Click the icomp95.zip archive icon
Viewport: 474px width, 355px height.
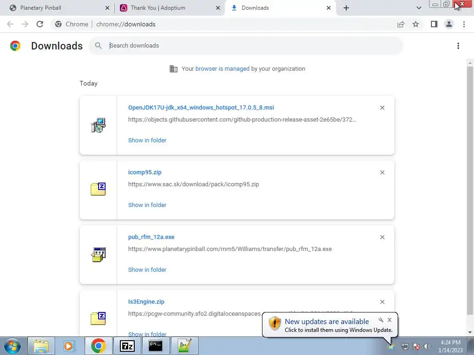point(98,189)
